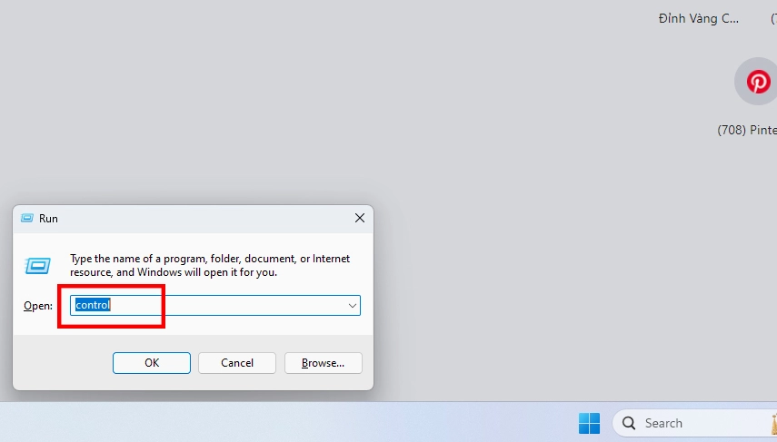Click the Open field containing 'control'
The image size is (777, 442).
click(209, 306)
